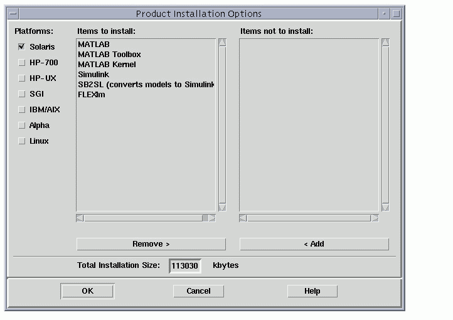The height and width of the screenshot is (320, 453).
Task: Click left arrow of install list horizontal scrollbar
Action: (80, 218)
